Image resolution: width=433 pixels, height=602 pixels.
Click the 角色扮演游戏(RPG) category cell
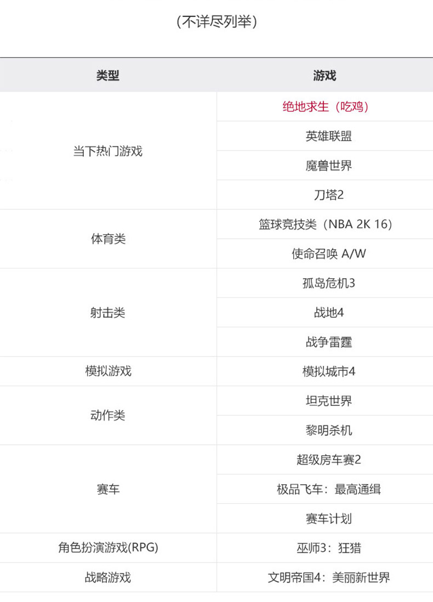coord(108,548)
